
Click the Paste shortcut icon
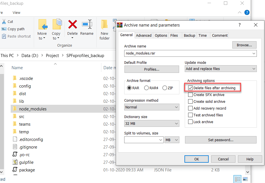point(4,36)
